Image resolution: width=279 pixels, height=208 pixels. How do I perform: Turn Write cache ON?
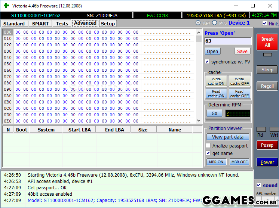[x=216, y=81]
